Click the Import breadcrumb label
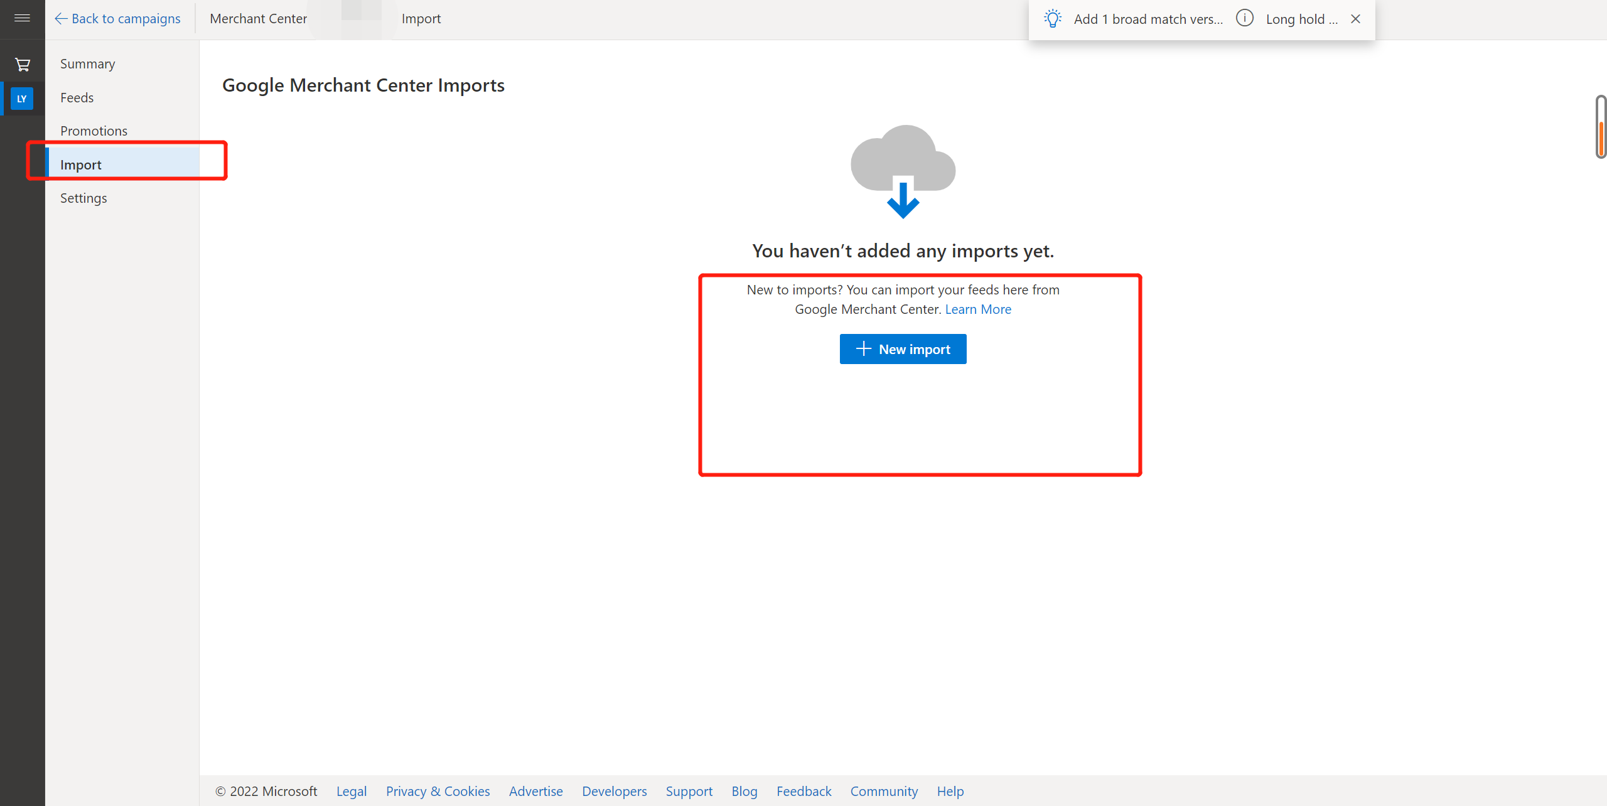 (x=421, y=19)
